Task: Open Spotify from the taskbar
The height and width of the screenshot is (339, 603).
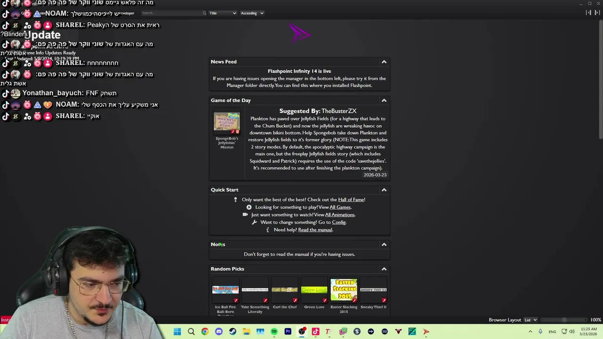Action: pos(274,331)
